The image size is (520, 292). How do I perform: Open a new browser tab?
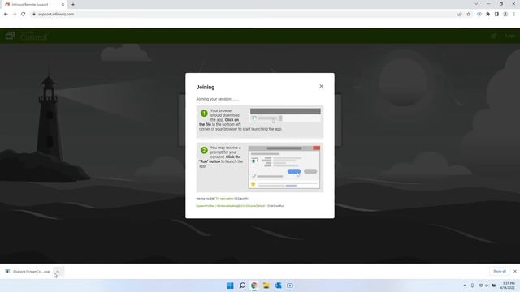[73, 5]
